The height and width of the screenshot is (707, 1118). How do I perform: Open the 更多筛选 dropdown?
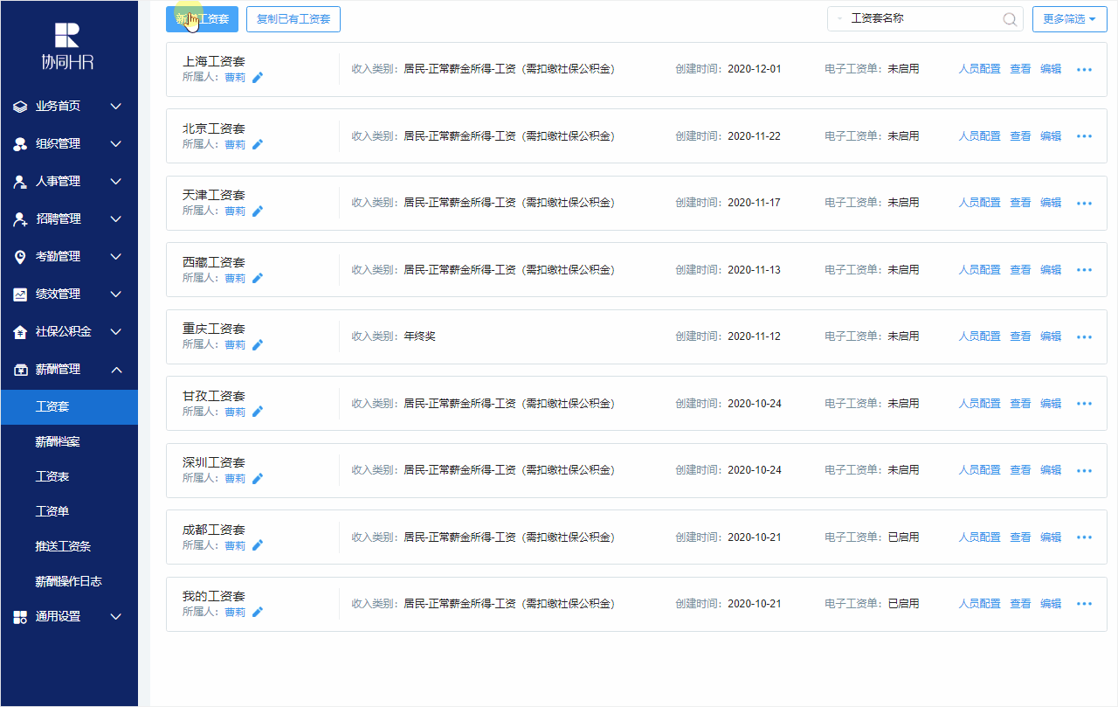point(1069,19)
